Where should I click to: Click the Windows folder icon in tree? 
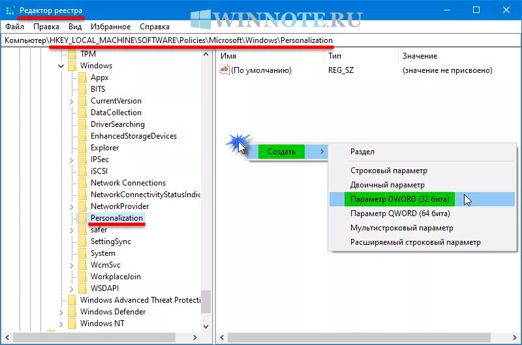[x=72, y=66]
